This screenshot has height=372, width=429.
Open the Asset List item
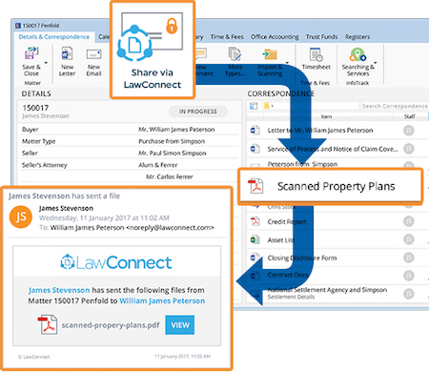(x=281, y=240)
